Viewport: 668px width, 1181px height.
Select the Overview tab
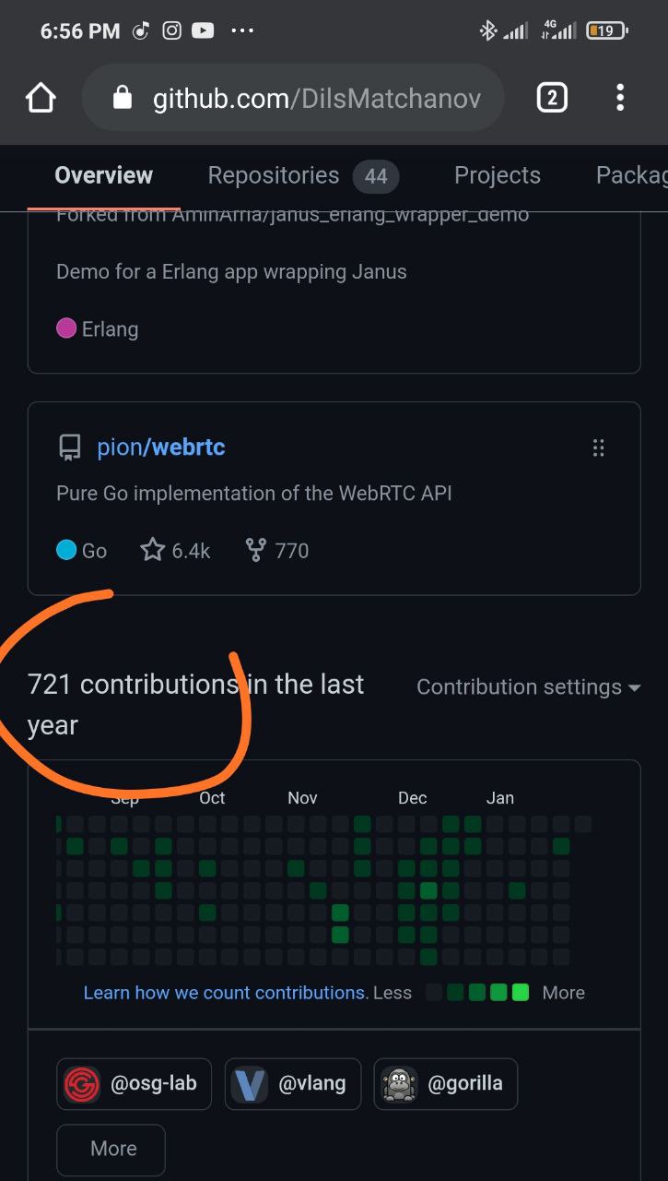(x=103, y=175)
